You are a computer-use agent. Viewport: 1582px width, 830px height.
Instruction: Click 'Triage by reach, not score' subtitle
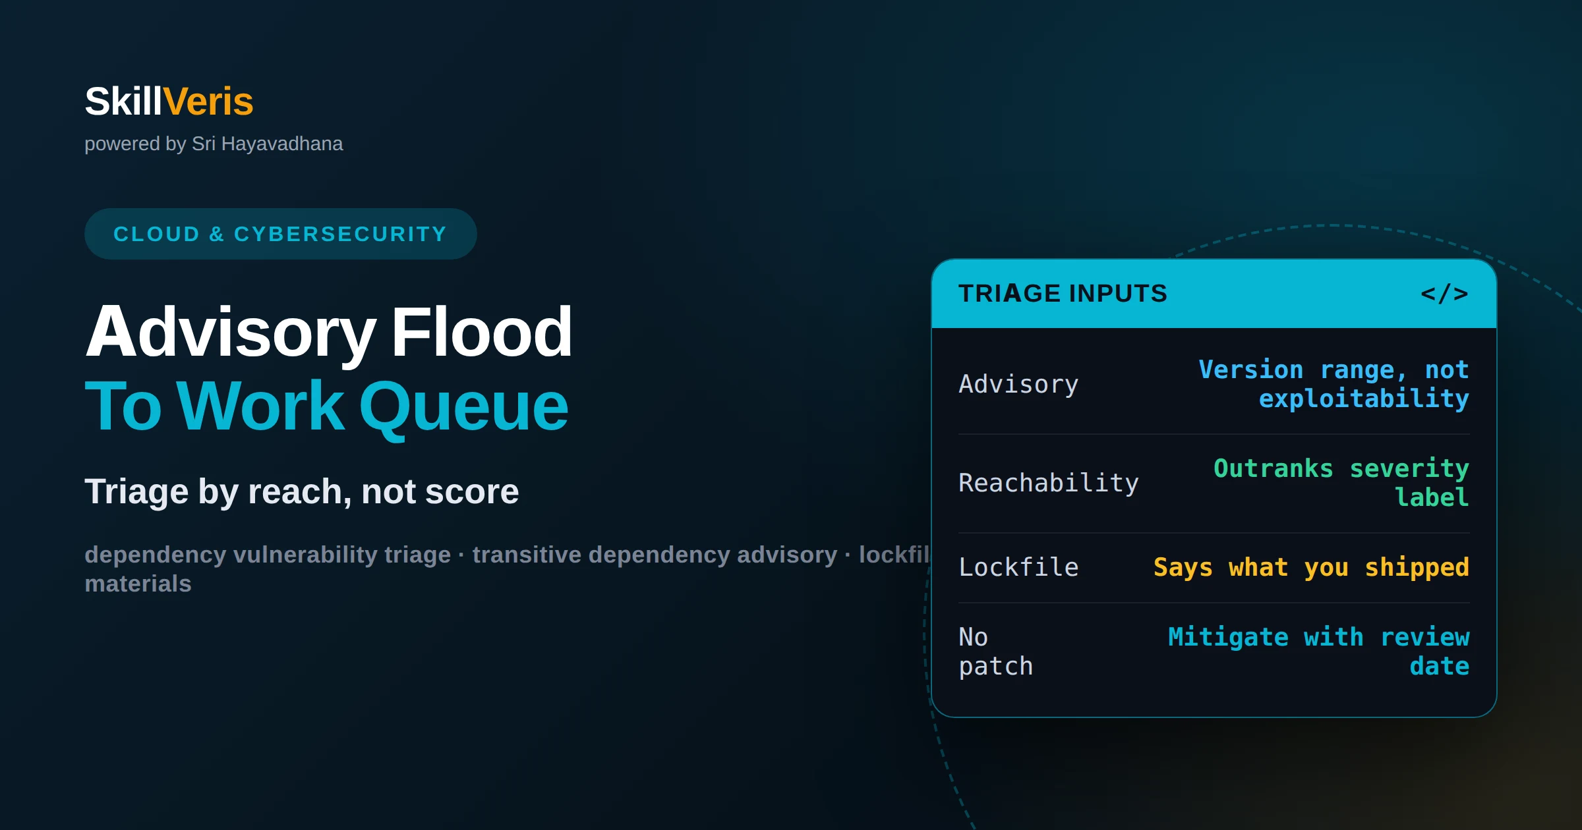pos(301,491)
